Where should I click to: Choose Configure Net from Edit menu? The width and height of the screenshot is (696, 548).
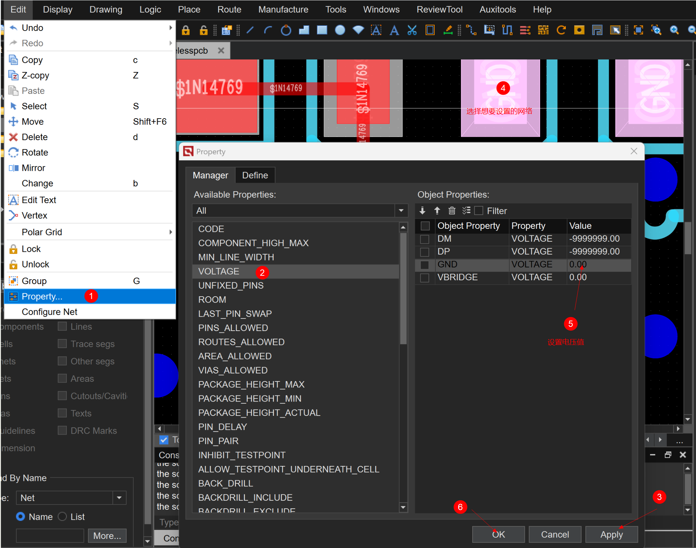click(49, 312)
